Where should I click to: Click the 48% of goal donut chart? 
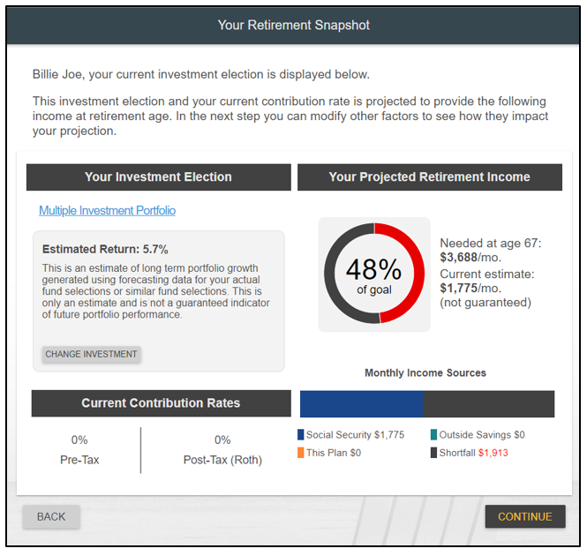pyautogui.click(x=374, y=274)
